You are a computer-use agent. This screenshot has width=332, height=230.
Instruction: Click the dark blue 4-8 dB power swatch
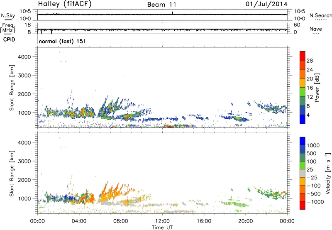(x=303, y=110)
